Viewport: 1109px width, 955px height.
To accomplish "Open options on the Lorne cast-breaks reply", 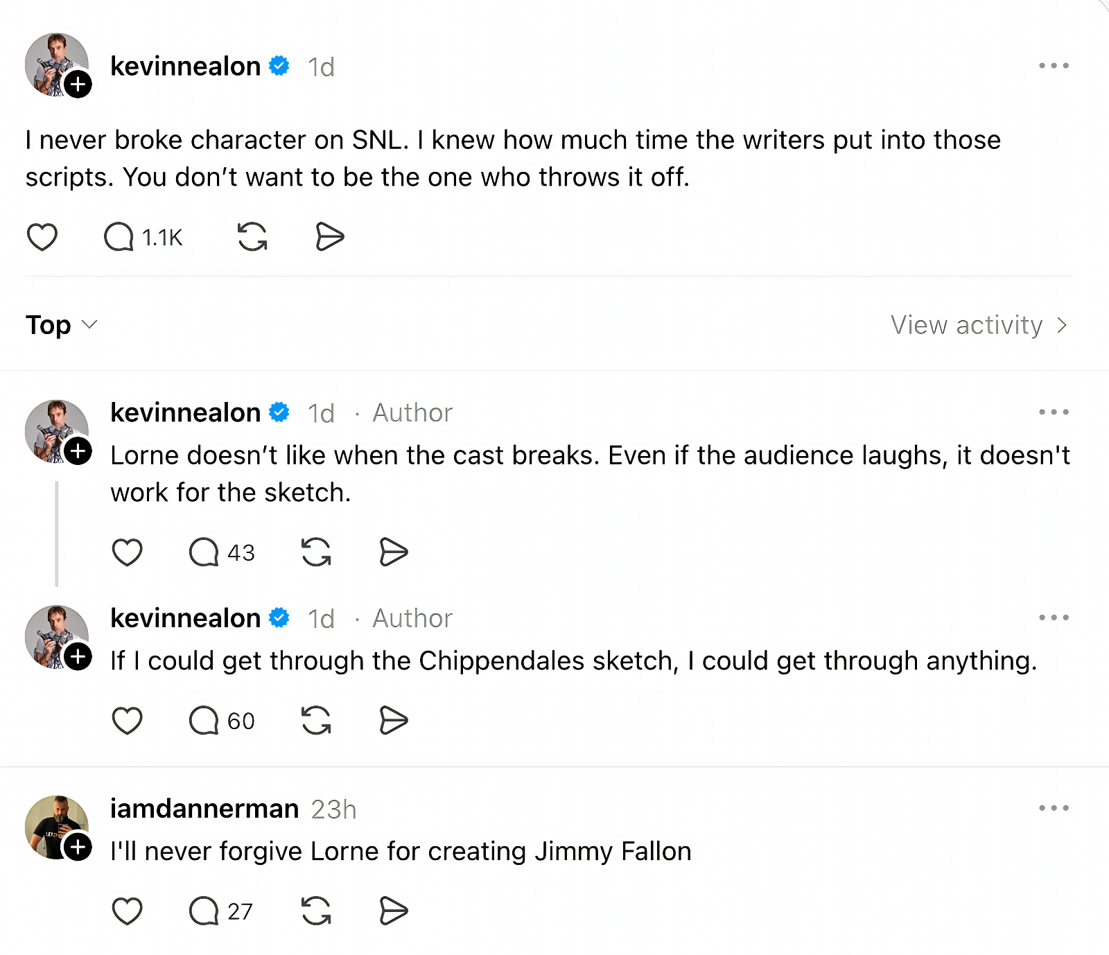I will [1054, 412].
